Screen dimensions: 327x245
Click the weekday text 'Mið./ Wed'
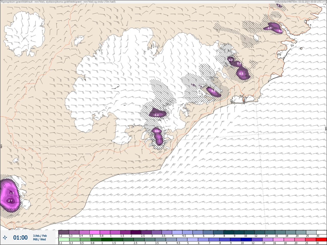tap(39, 239)
